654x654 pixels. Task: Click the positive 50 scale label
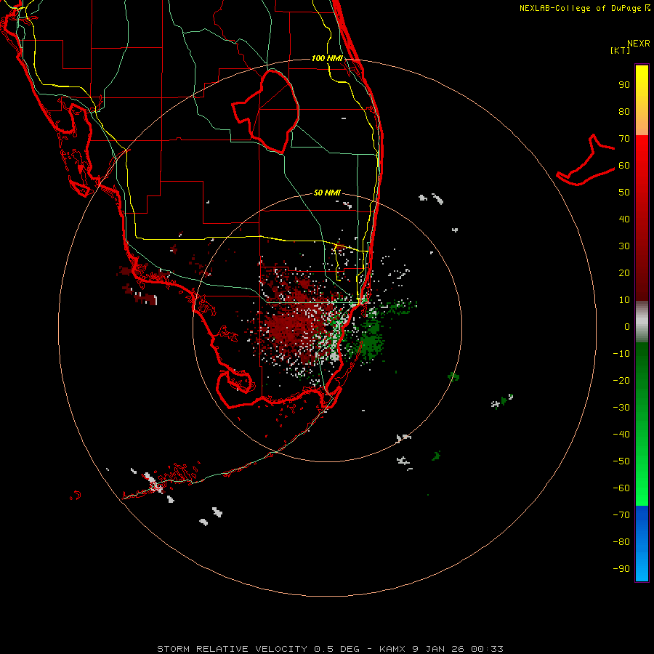[x=624, y=193]
